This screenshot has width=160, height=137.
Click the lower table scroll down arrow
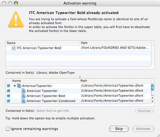pos(153,101)
